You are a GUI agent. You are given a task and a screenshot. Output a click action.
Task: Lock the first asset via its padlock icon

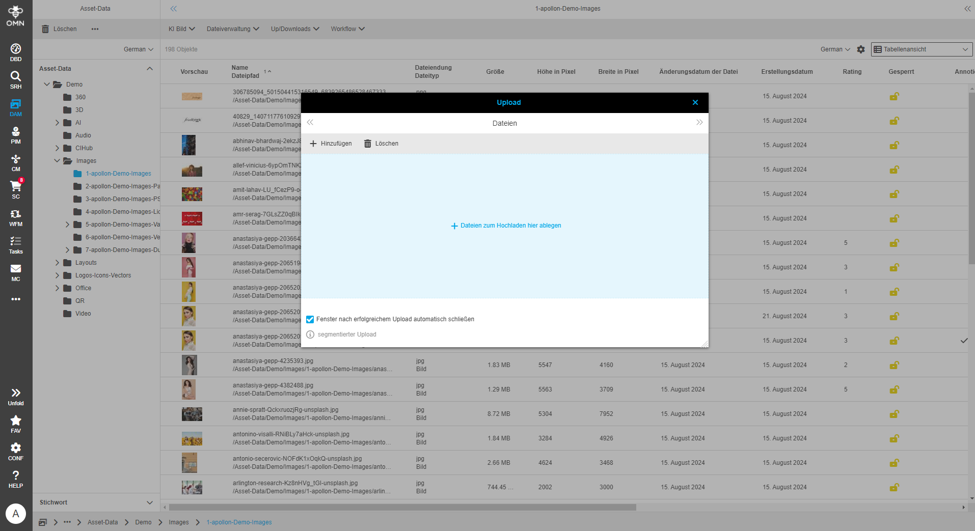[895, 96]
